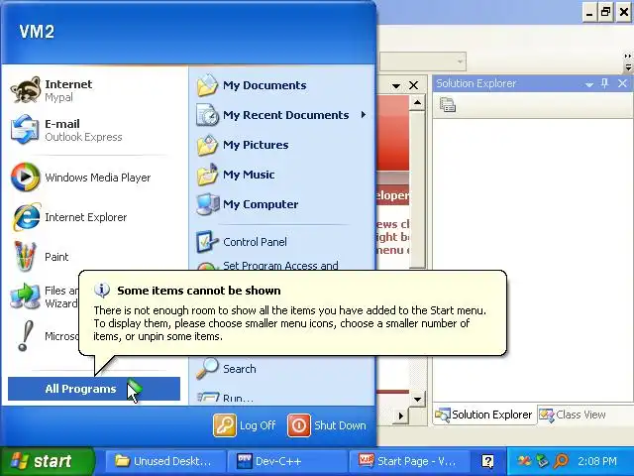Switch to Solution Explorer tab
634x476 pixels.
click(x=483, y=415)
